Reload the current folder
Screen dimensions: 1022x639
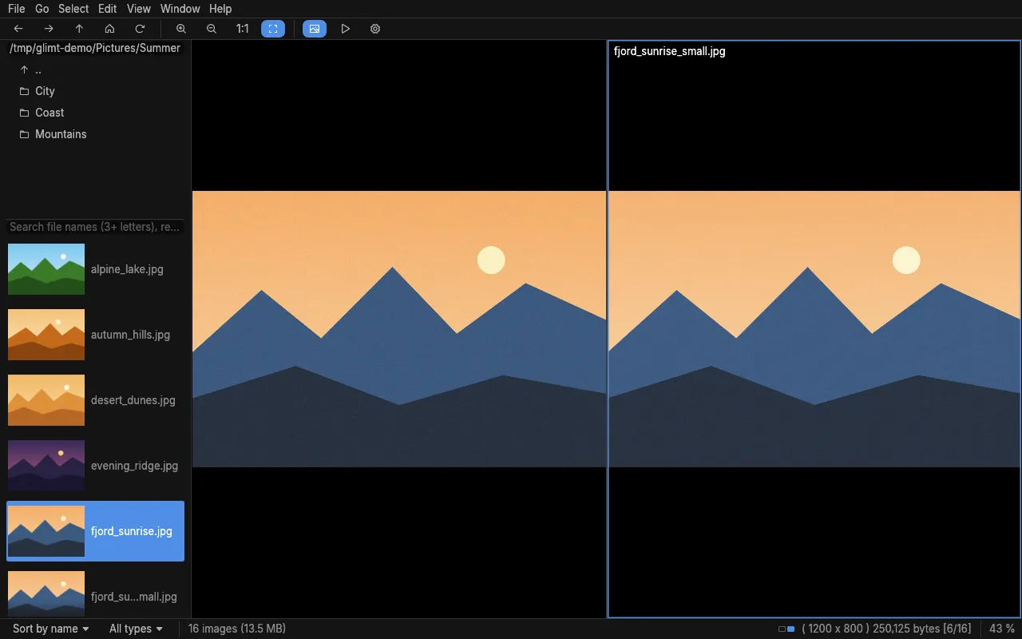coord(140,29)
